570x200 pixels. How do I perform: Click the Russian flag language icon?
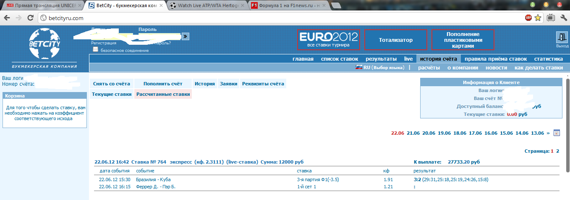(x=359, y=67)
